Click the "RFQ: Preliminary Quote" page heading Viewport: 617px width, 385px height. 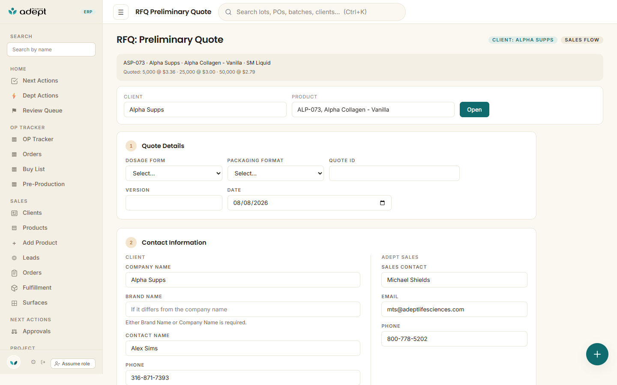click(170, 40)
